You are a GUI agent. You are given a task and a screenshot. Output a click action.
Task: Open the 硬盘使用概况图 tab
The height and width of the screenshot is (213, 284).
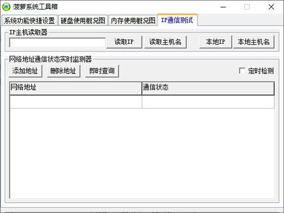click(83, 20)
